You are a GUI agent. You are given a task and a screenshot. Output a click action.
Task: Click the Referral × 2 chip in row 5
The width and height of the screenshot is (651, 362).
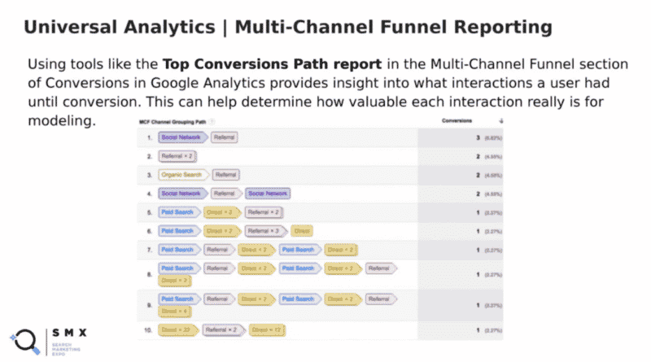(x=264, y=212)
